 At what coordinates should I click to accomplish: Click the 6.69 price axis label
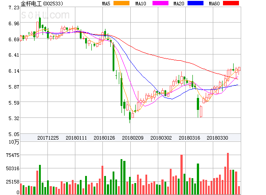coord(14,39)
